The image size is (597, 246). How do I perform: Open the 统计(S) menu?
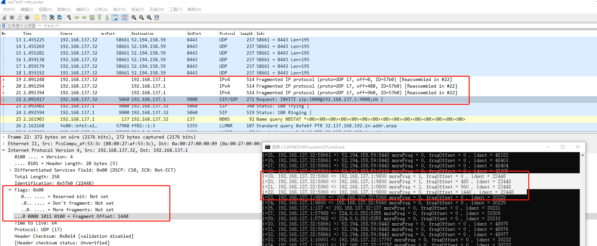click(x=119, y=10)
